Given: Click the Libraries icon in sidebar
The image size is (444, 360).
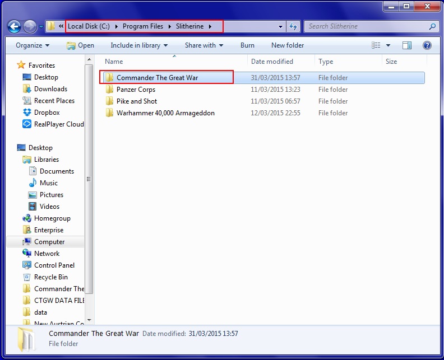Looking at the screenshot, I should point(27,160).
